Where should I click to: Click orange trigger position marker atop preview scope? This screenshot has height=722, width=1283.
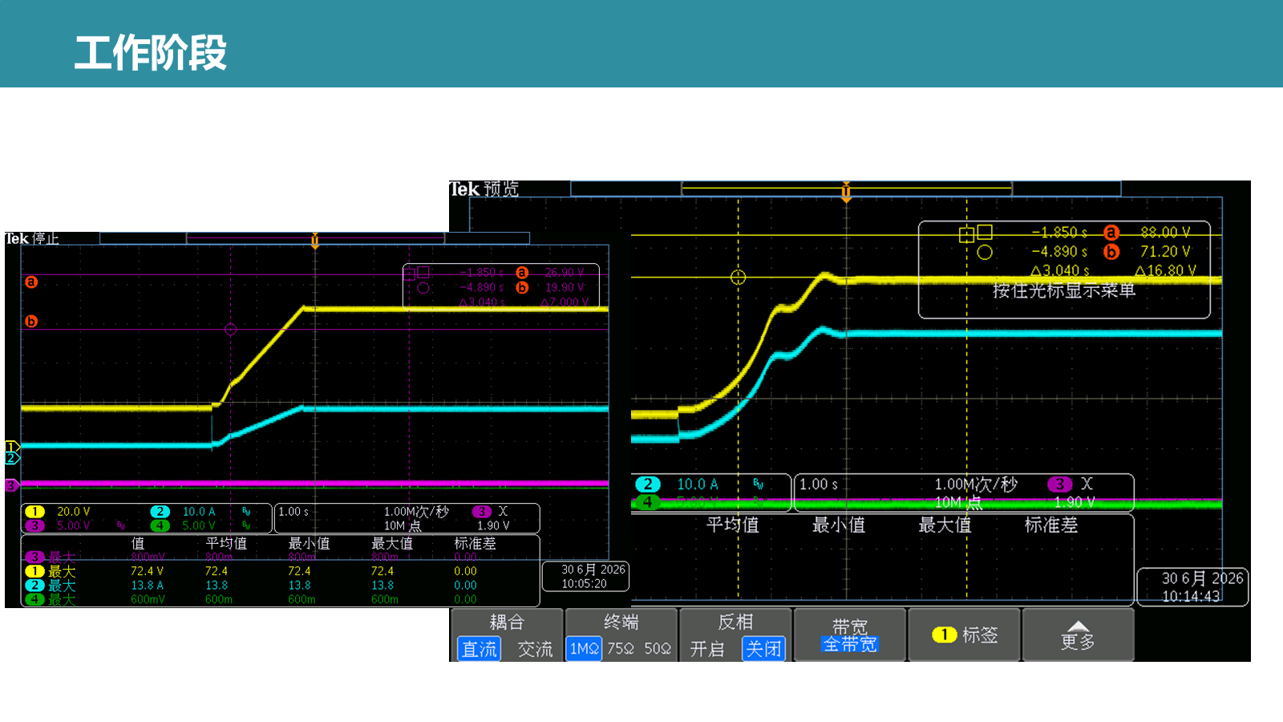846,193
